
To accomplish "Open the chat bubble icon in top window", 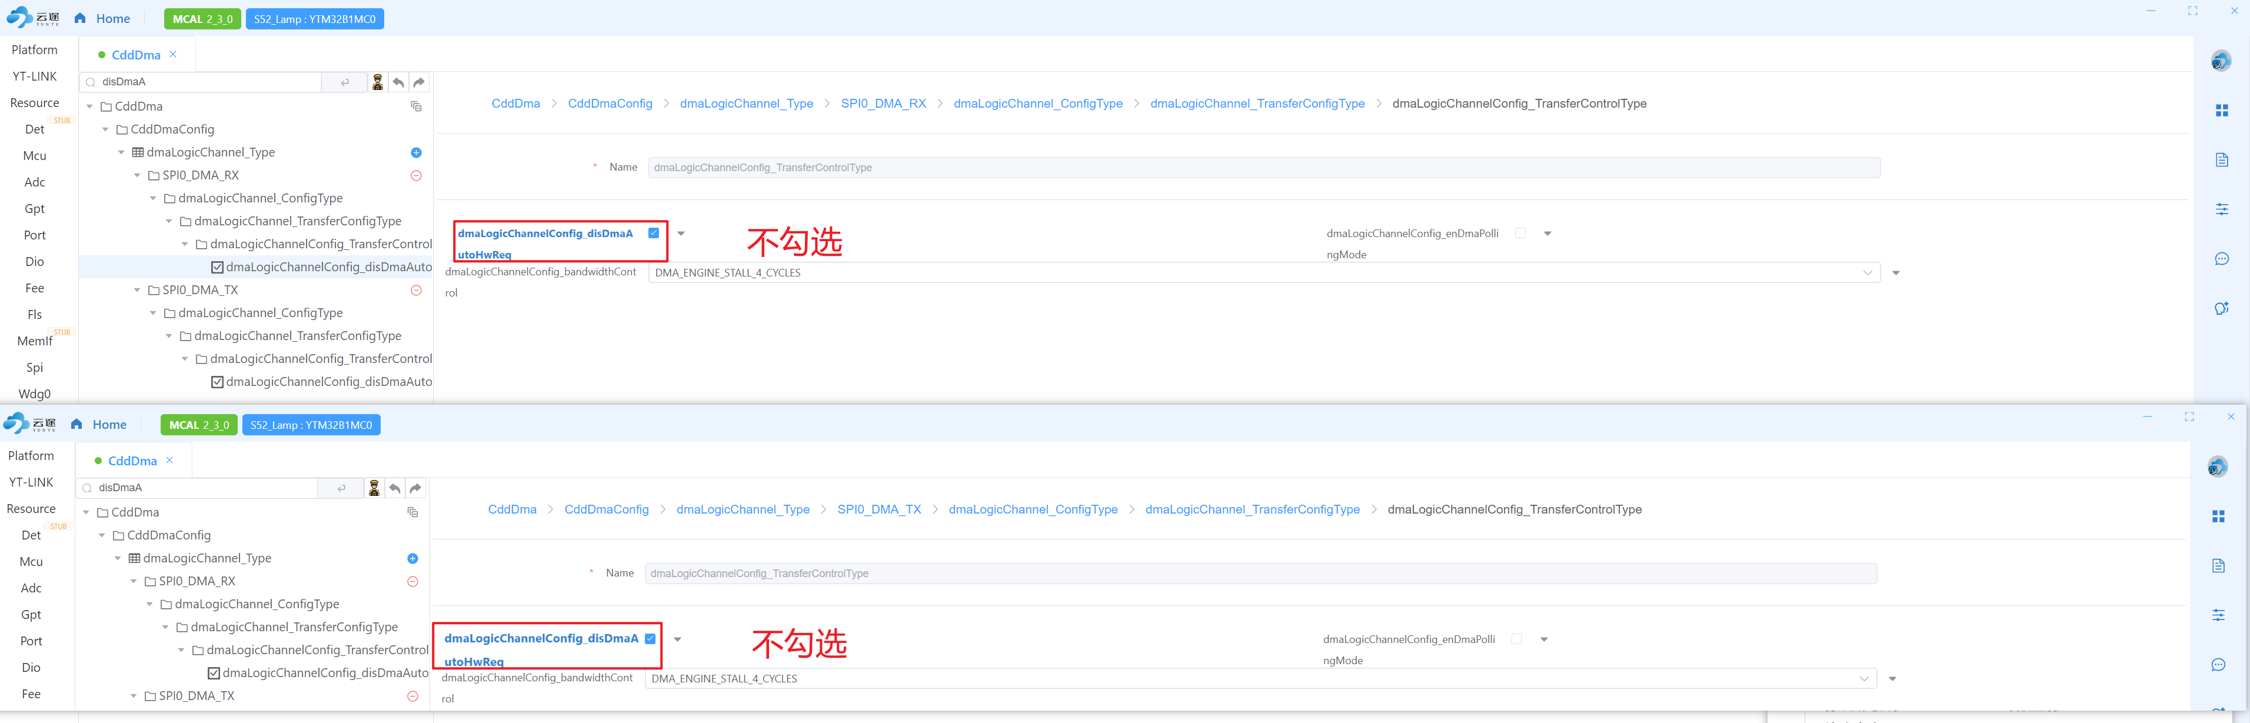I will [x=2221, y=258].
